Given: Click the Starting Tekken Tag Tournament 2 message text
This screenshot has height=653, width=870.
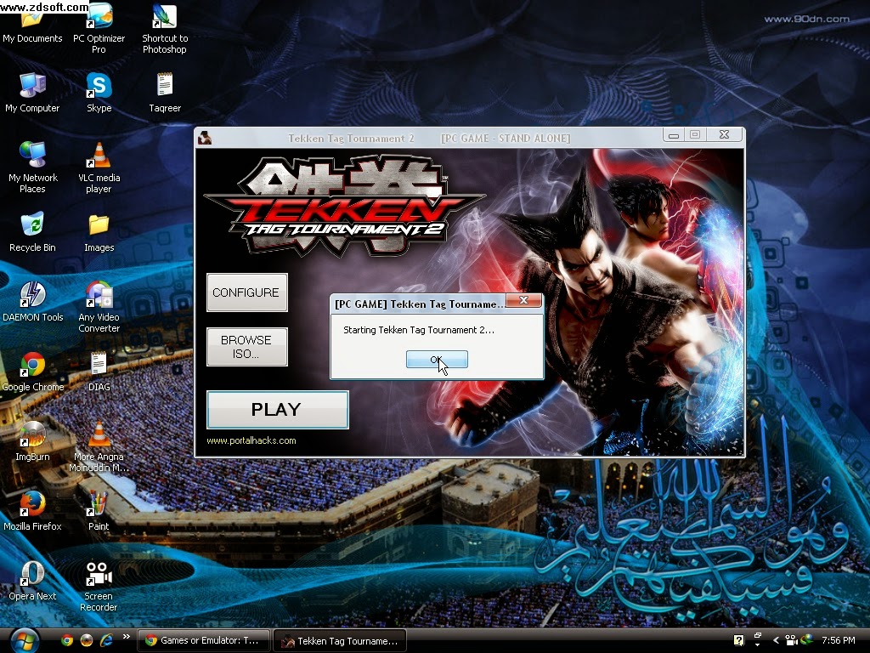Looking at the screenshot, I should (x=418, y=330).
